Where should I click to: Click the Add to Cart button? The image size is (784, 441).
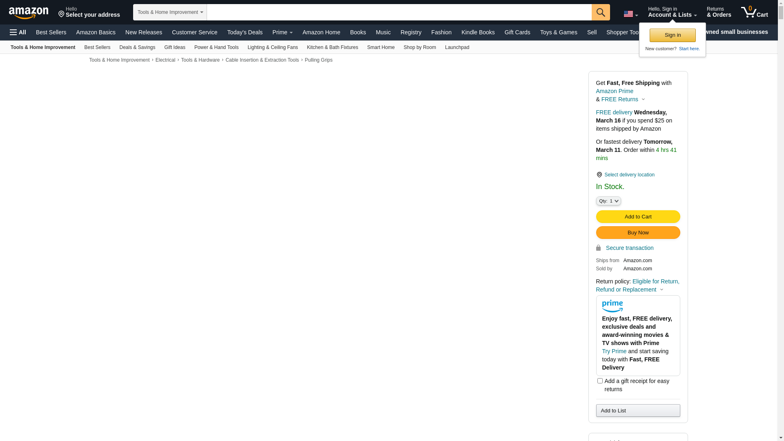(638, 216)
